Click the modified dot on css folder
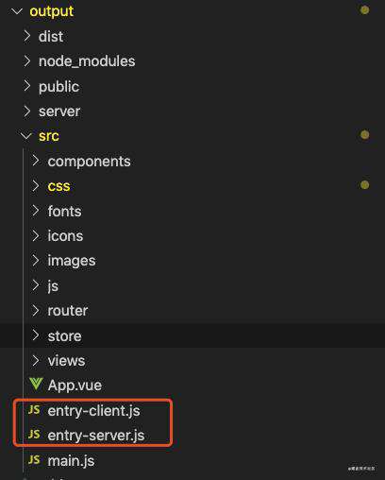Screen dimensions: 385x480 coord(364,184)
